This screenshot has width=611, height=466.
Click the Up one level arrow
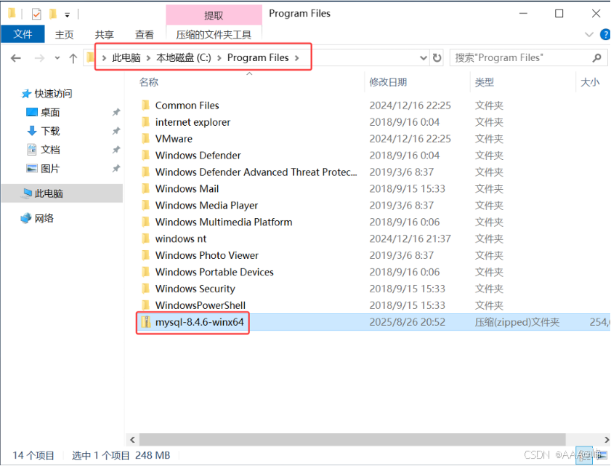tap(73, 58)
